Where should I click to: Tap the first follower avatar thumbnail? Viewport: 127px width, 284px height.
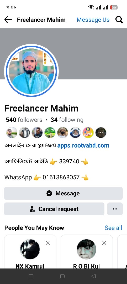click(12, 133)
